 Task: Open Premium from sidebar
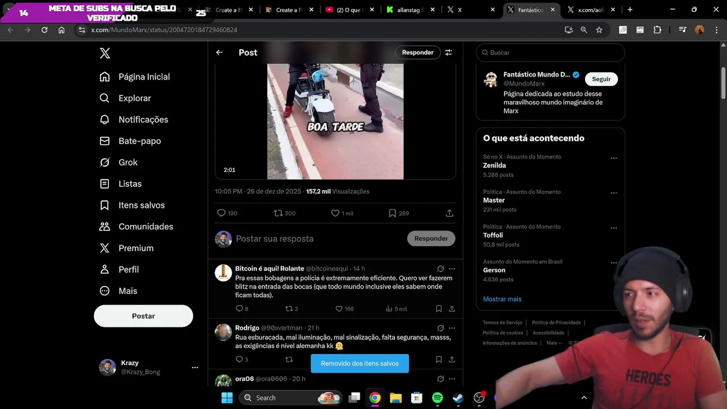pos(126,248)
